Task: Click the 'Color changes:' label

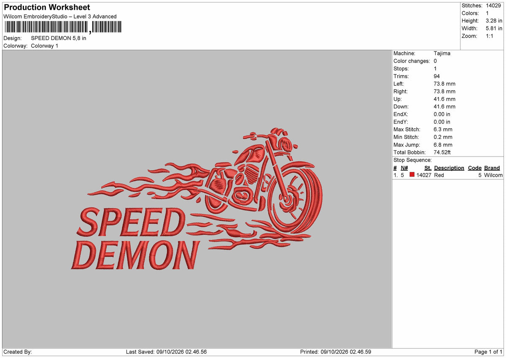Action: tap(412, 61)
